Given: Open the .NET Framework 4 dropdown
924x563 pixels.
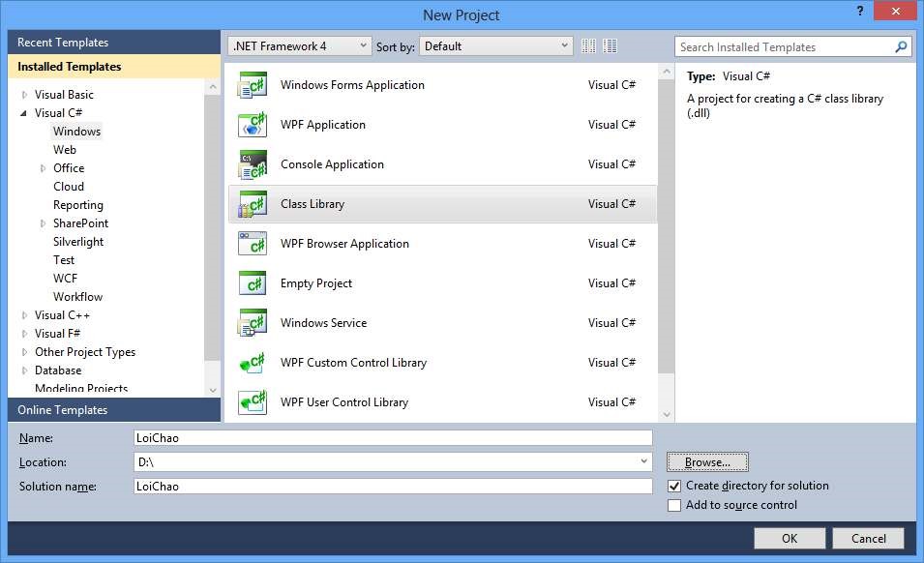Looking at the screenshot, I should tap(300, 46).
